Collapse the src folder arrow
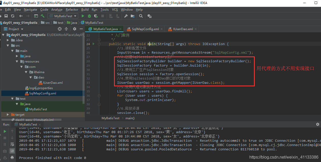 [x=8, y=46]
